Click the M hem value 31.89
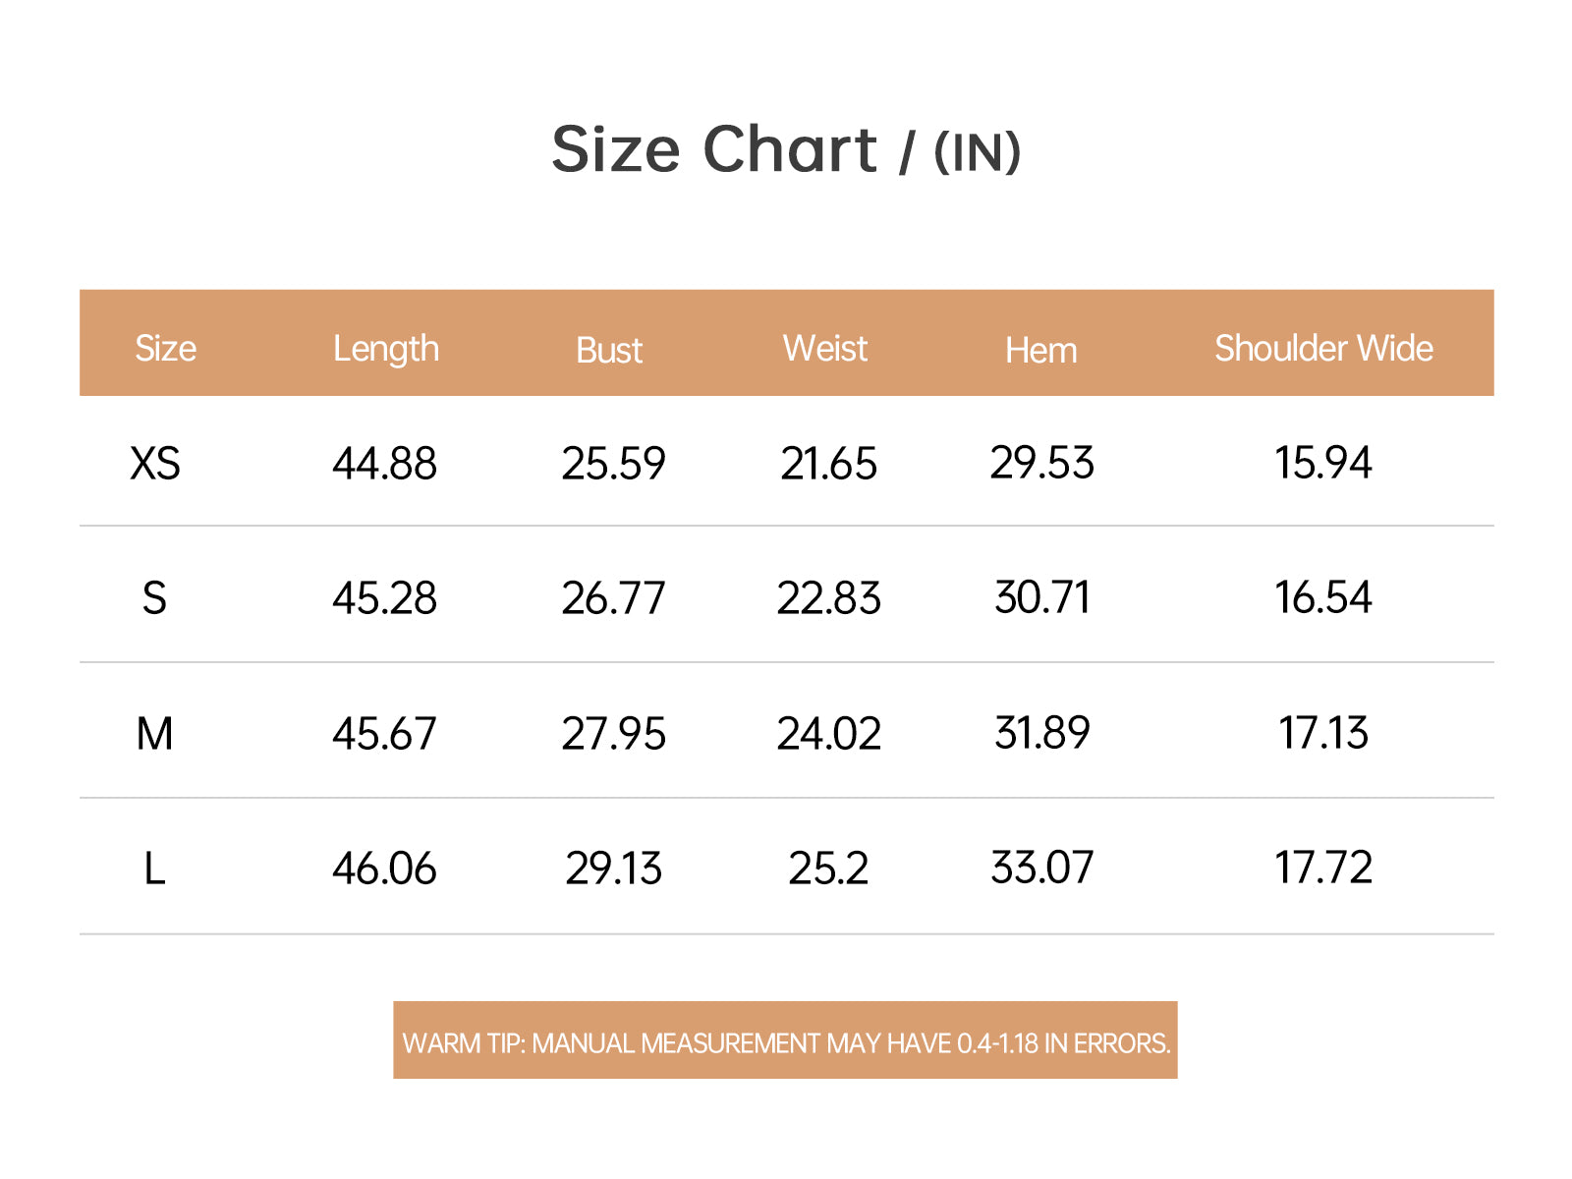This screenshot has height=1179, width=1572. pos(1041,733)
